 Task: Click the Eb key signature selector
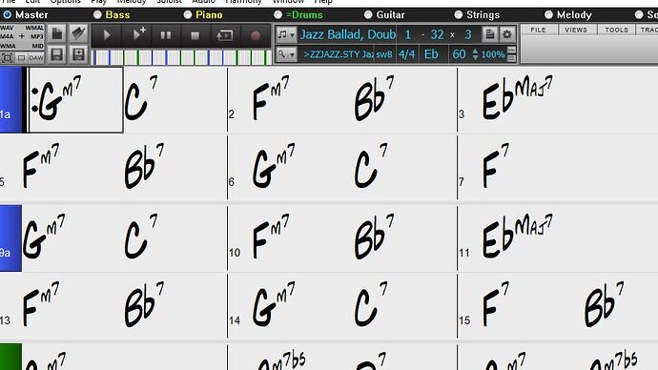point(431,54)
